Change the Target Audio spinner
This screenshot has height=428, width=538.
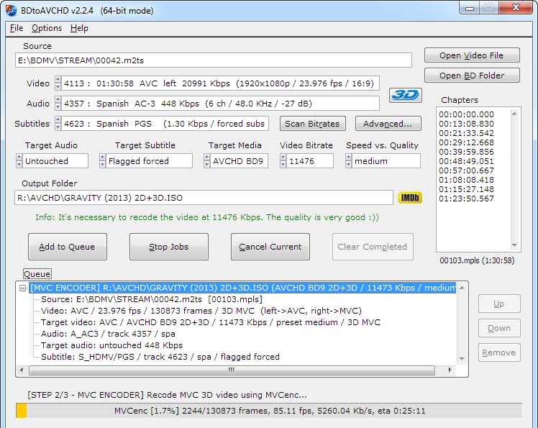(x=19, y=161)
